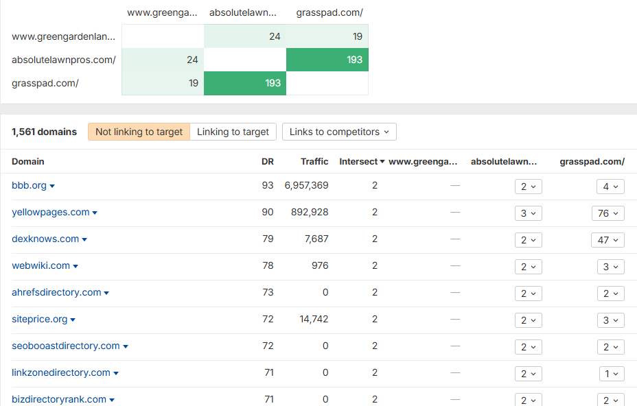Switch to Linking to target filter
This screenshot has height=406, width=637.
[x=233, y=132]
